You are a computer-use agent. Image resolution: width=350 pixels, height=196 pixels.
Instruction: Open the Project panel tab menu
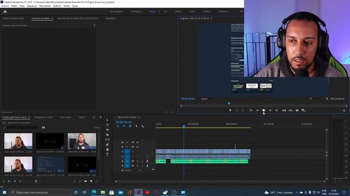tap(29, 117)
